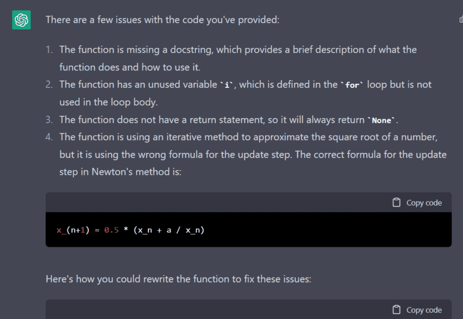This screenshot has height=319, width=463.
Task: Click the inline code "None" value
Action: coord(382,120)
